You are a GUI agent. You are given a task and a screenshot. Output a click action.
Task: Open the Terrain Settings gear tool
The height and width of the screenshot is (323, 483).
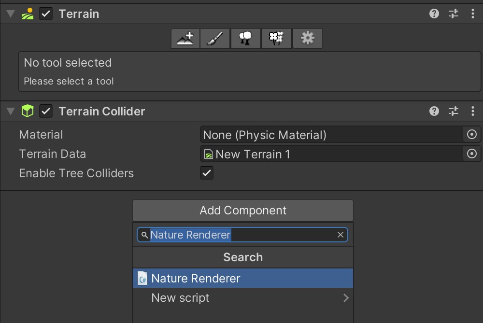coord(308,39)
